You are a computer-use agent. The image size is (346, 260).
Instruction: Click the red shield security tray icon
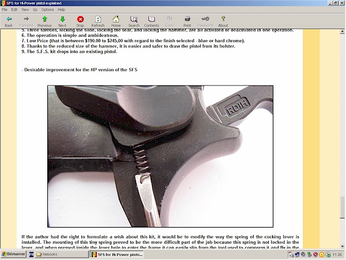[315, 255]
